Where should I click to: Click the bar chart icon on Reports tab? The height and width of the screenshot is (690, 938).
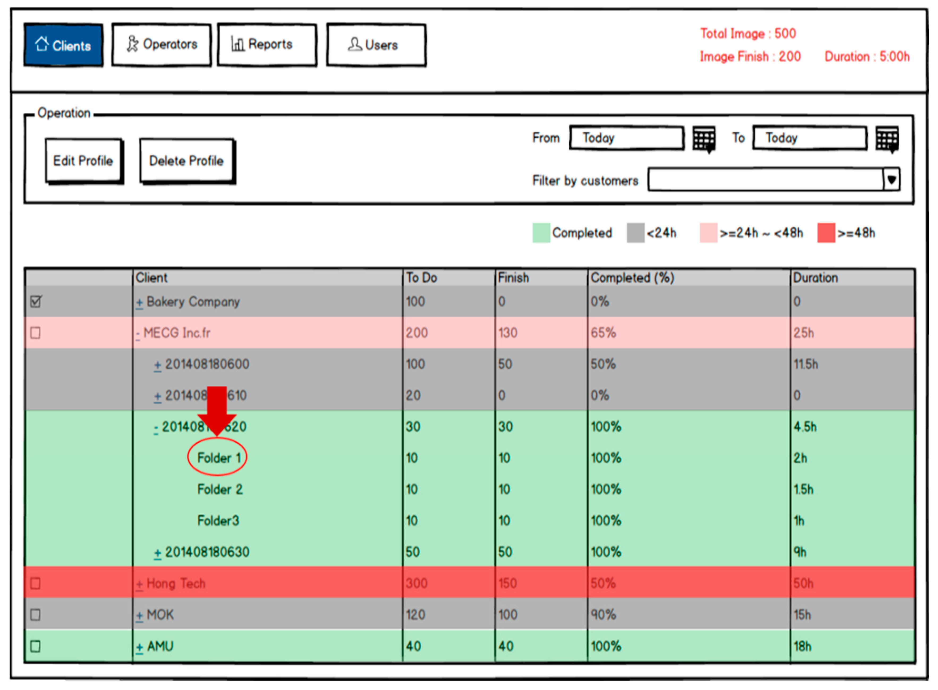pyautogui.click(x=238, y=43)
